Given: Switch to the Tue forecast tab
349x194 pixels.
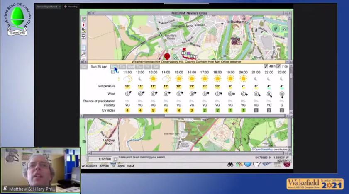Looking at the screenshot, I should [x=122, y=67].
